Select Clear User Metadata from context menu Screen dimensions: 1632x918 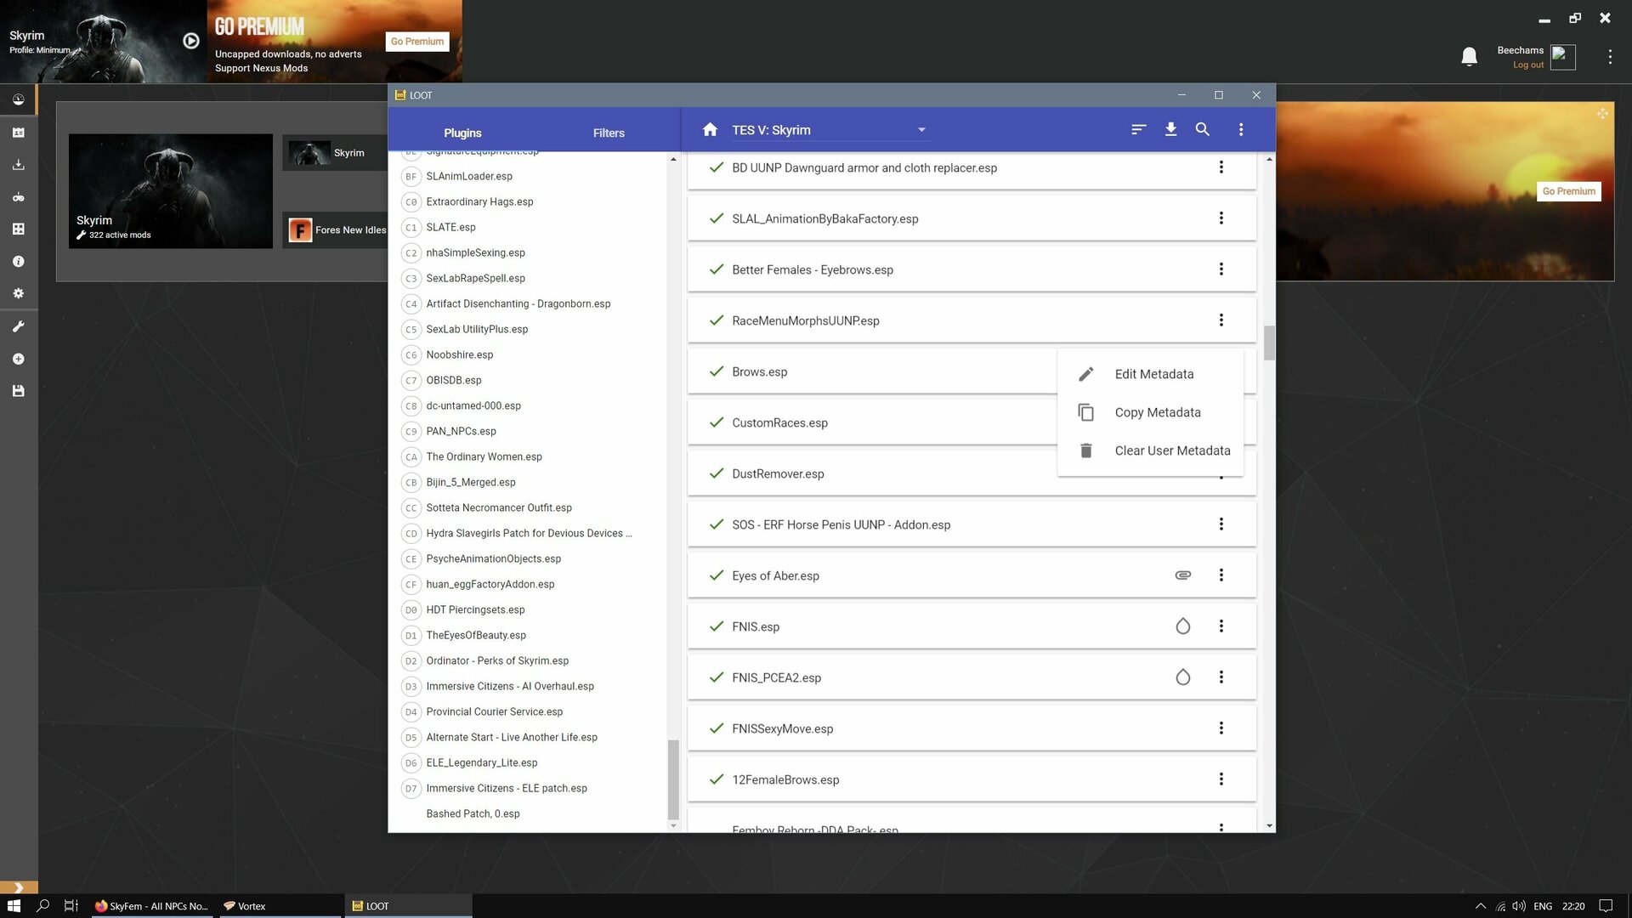click(x=1150, y=450)
